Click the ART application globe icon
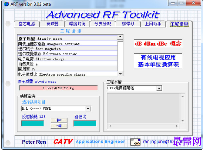The height and width of the screenshot is (151, 207). (x=6, y=4)
